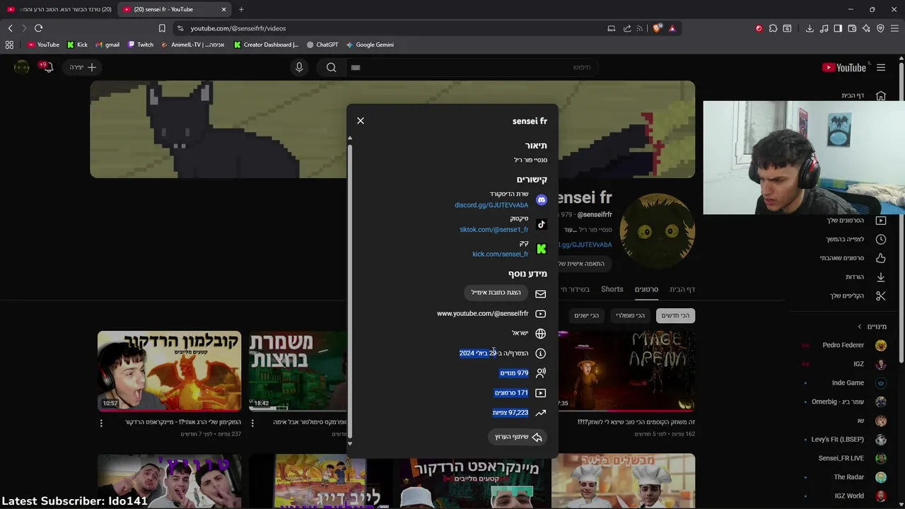
Task: Go to YouTube home via logo
Action: (844, 67)
